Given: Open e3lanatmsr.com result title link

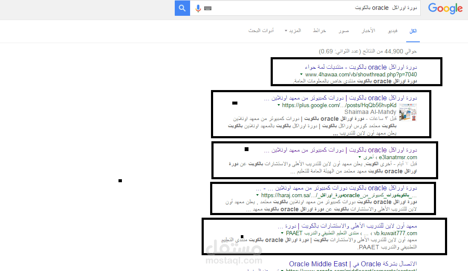Looking at the screenshot, I should click(340, 150).
